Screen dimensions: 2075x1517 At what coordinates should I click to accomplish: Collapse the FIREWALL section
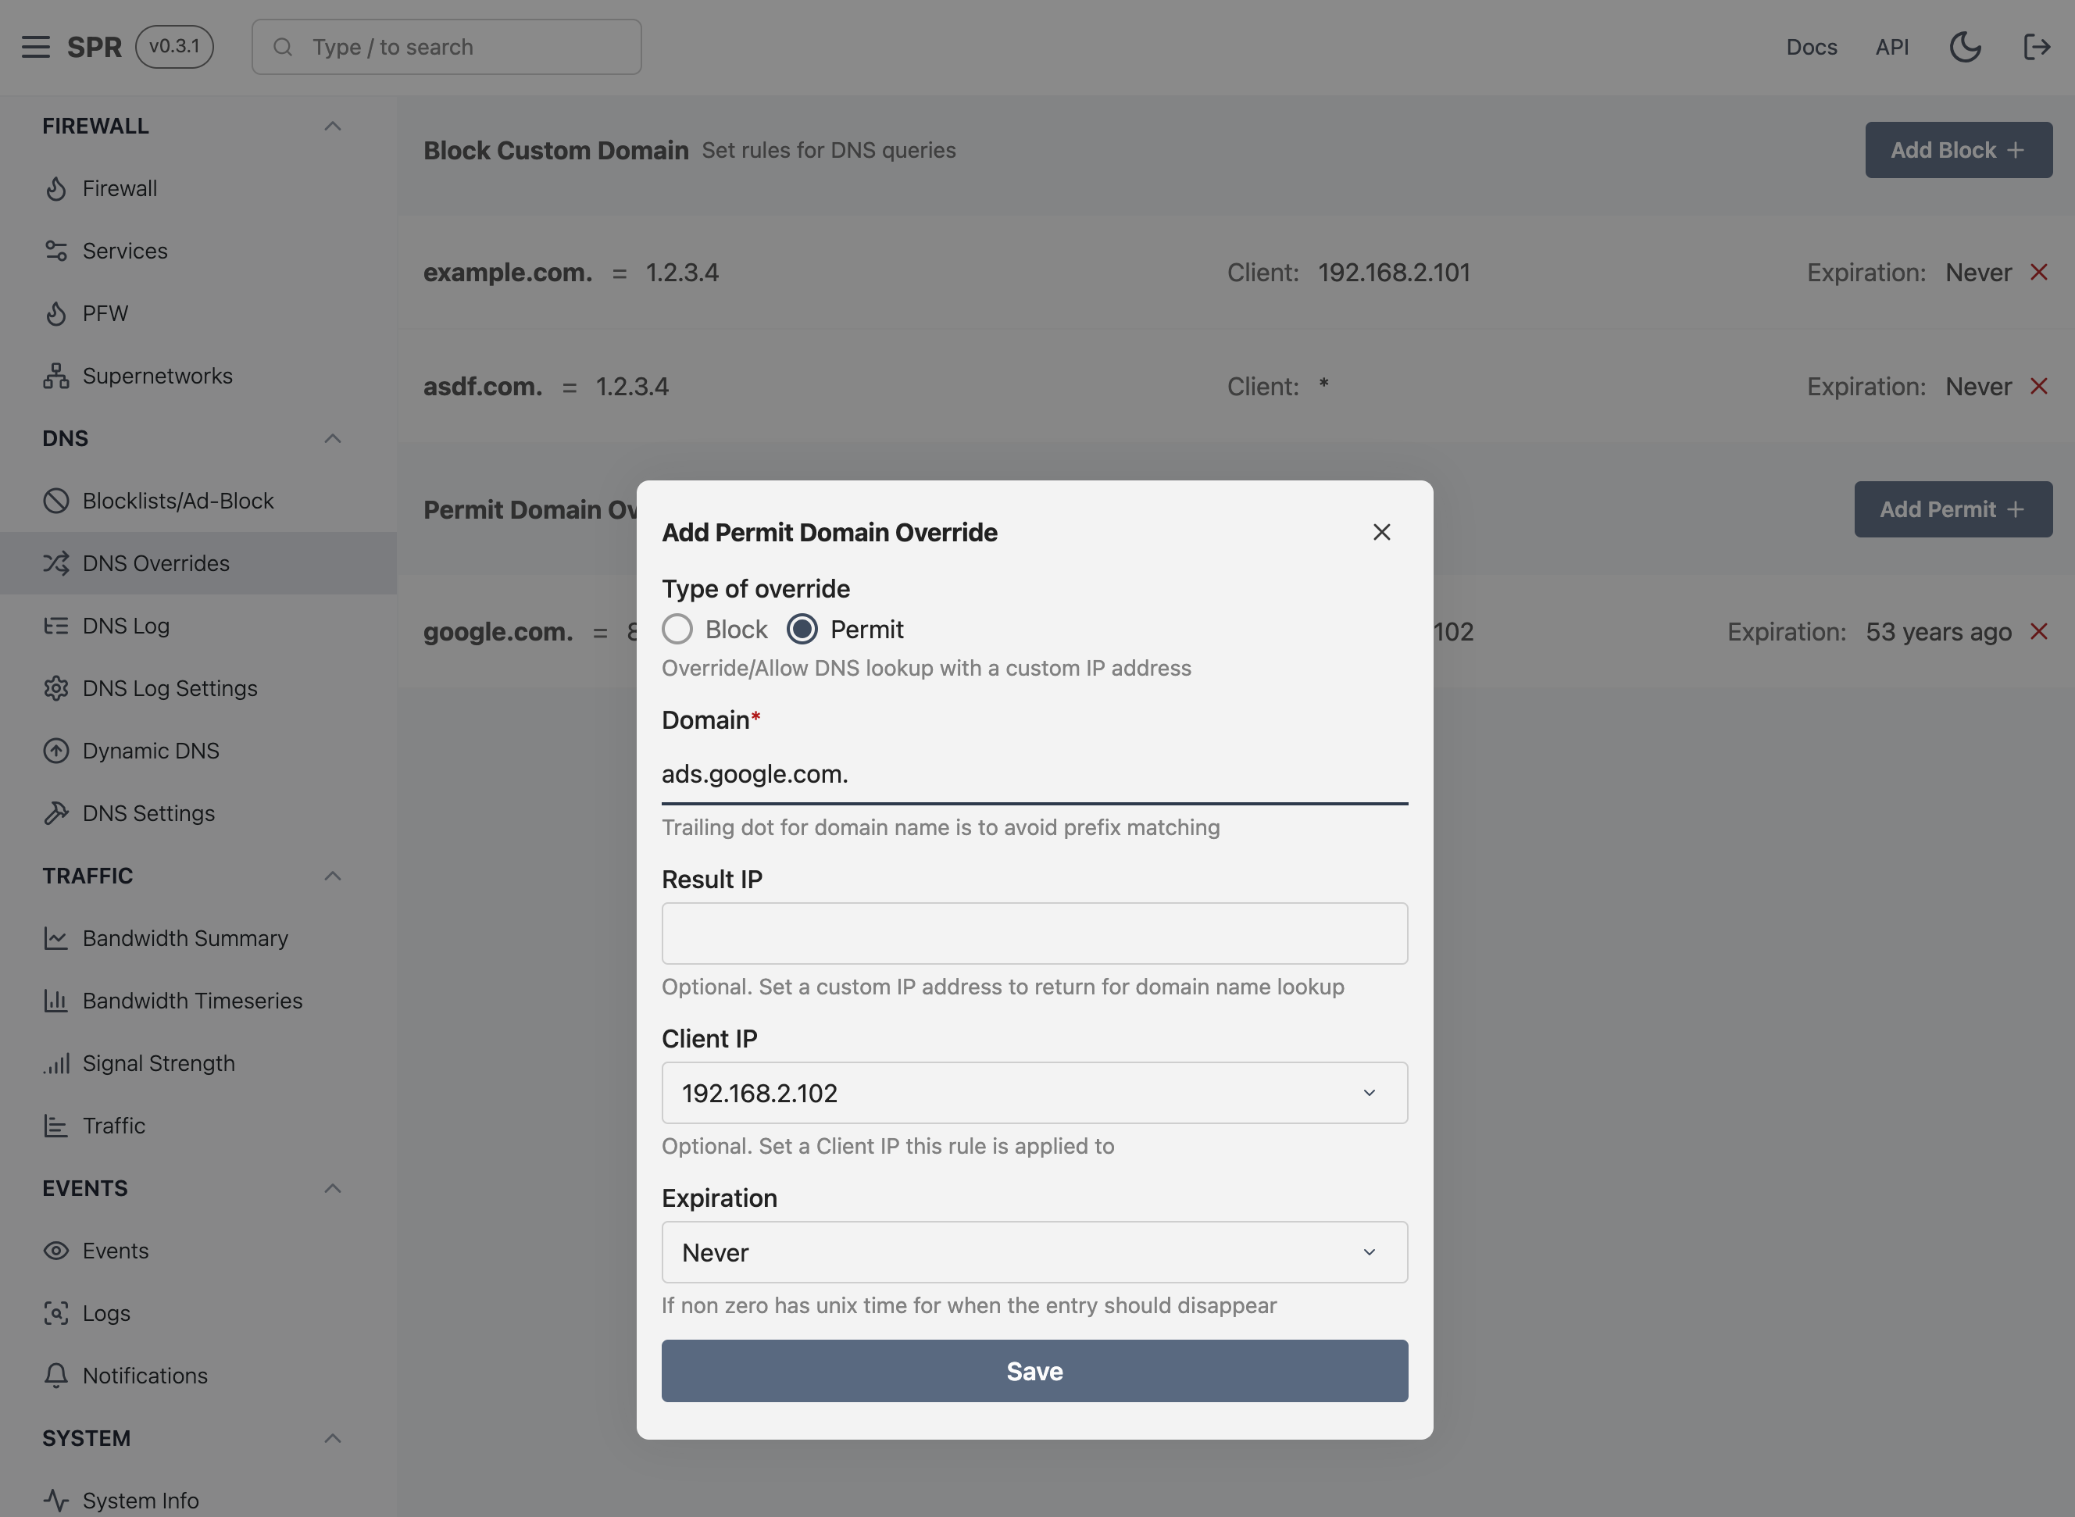(332, 126)
